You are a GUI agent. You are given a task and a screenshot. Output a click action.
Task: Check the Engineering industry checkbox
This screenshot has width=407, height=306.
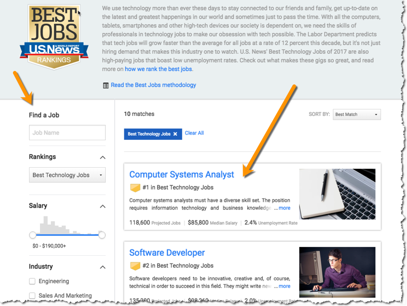click(32, 281)
